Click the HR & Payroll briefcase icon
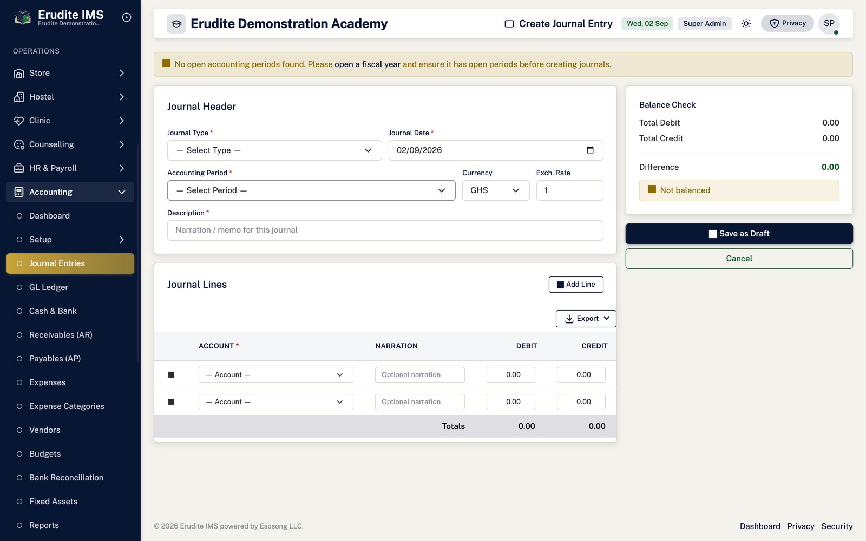 (x=19, y=168)
